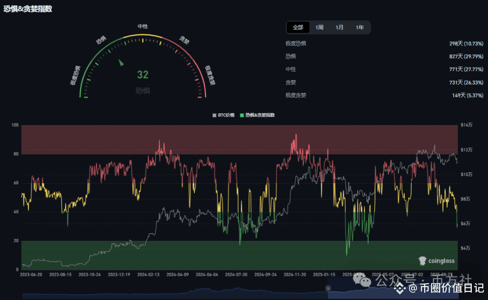The height and width of the screenshot is (300, 488).
Task: Click the 中性 label on the gauge
Action: [x=143, y=27]
